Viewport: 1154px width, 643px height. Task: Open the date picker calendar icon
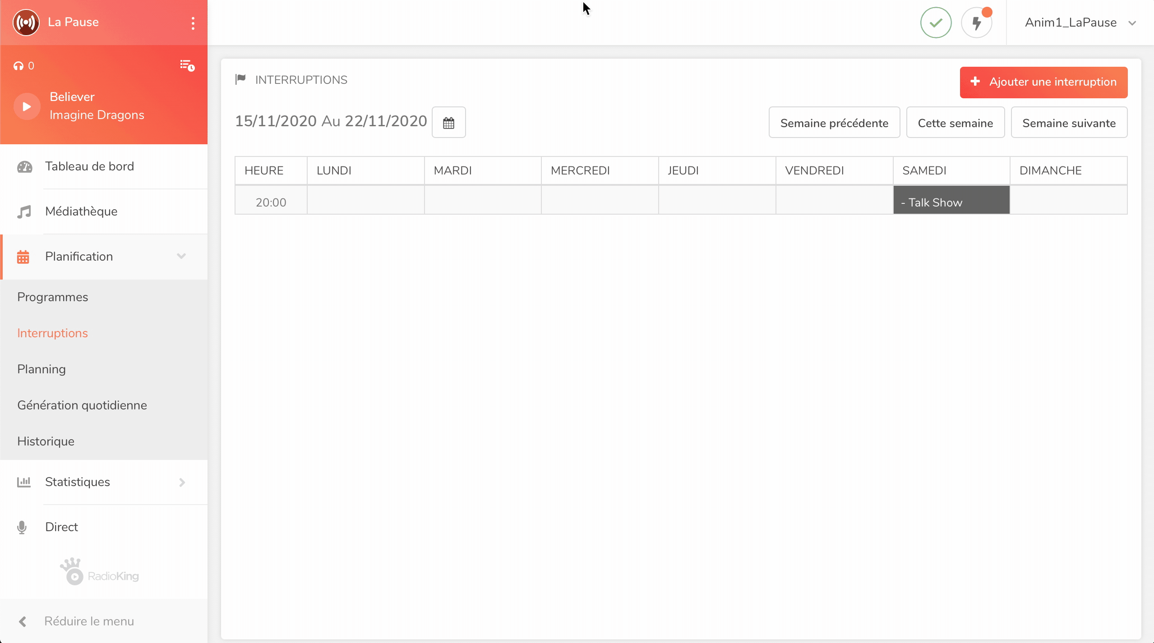coord(448,122)
